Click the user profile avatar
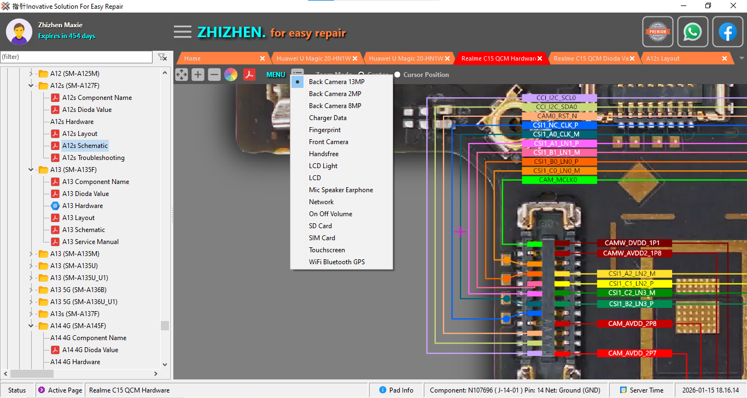The image size is (747, 398). pyautogui.click(x=19, y=32)
